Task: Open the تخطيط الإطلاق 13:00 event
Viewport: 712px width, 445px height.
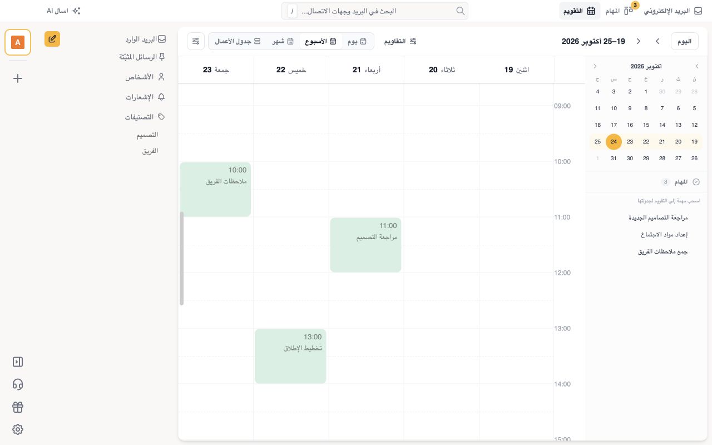Action: click(290, 357)
